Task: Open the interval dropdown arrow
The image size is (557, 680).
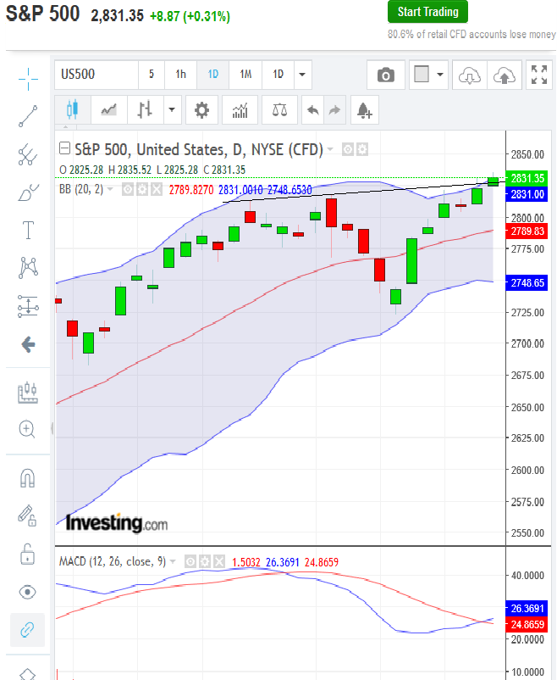Action: tap(302, 75)
